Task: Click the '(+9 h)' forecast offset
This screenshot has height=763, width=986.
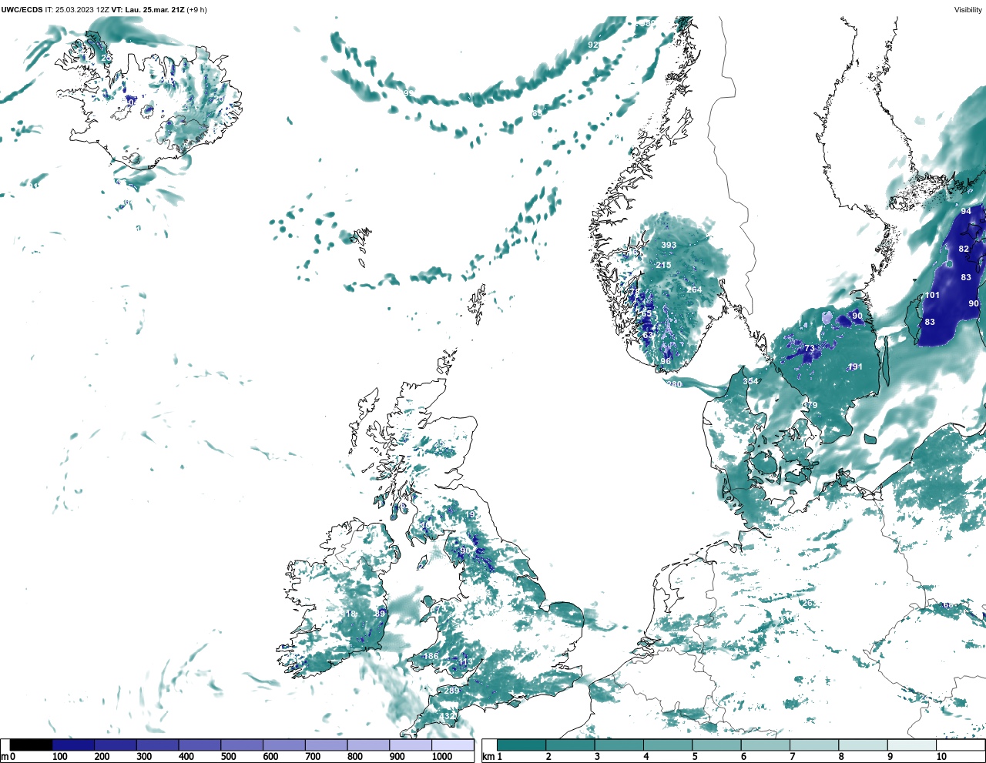Action: (x=196, y=10)
